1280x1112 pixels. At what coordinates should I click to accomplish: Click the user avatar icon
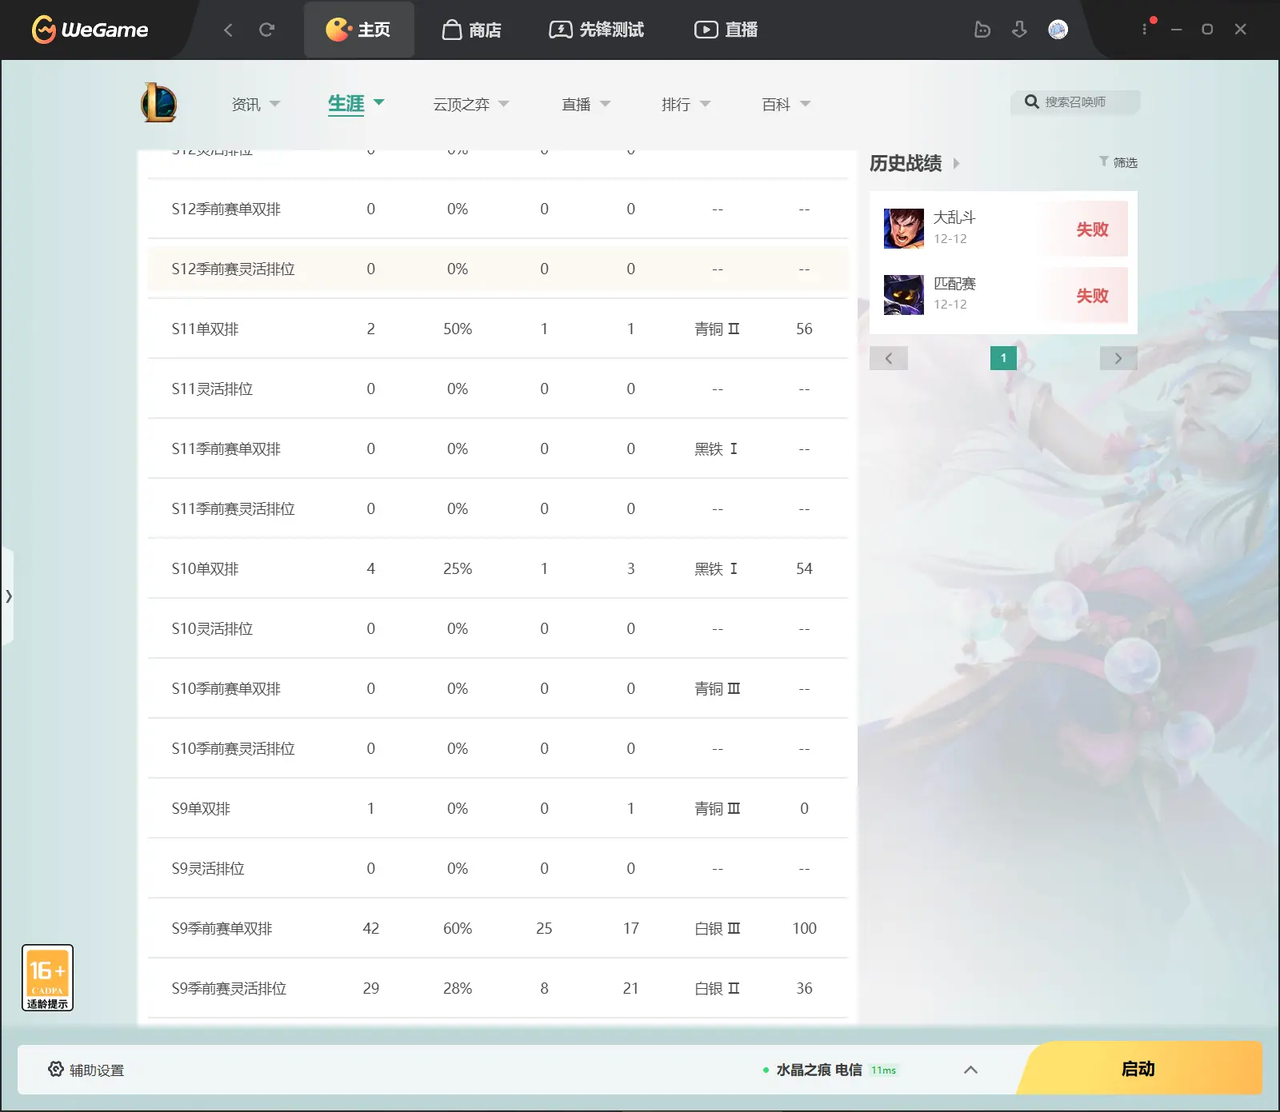[1058, 30]
